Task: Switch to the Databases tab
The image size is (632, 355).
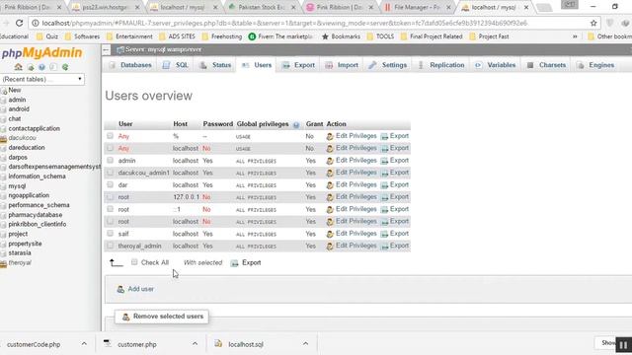Action: 130,65
